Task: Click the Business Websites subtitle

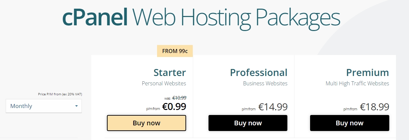Action: (x=265, y=83)
